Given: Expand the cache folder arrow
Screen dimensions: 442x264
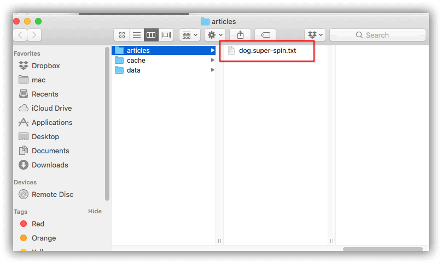Looking at the screenshot, I should coord(213,60).
